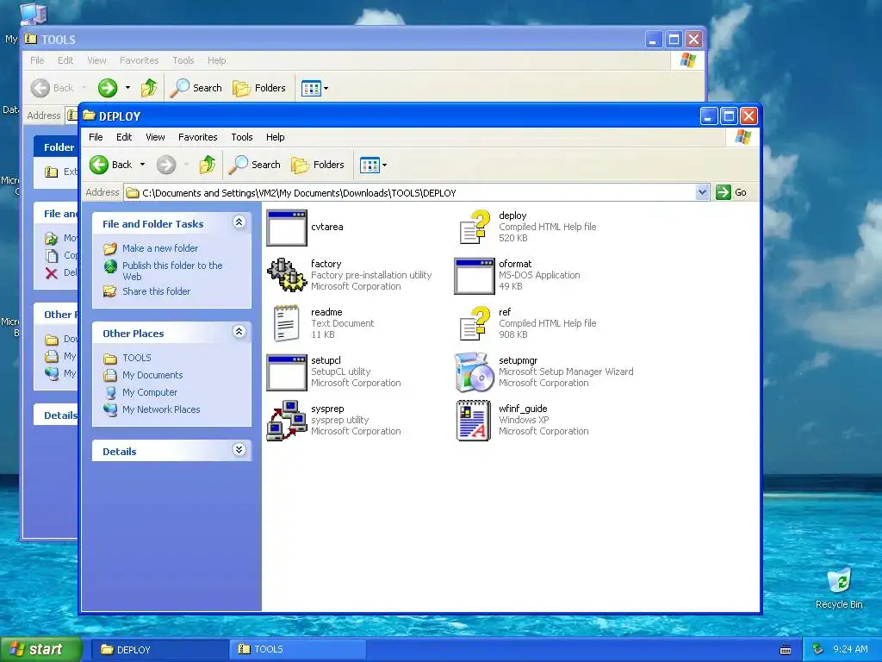Select the oformat MS-DOS Application icon
The image size is (882, 662).
click(x=474, y=276)
